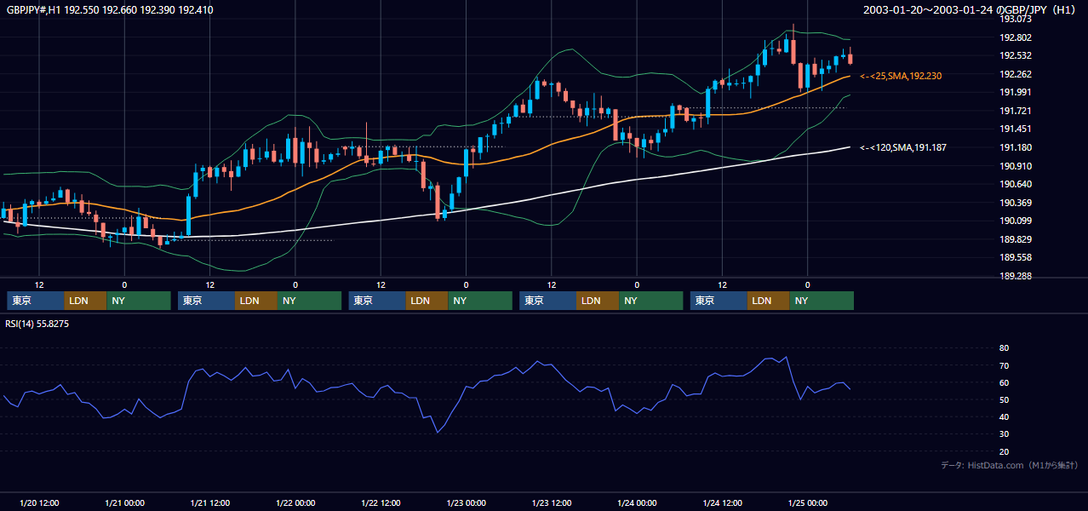1088x511 pixels.
Task: Click the RSI axis level 20
Action: [1004, 451]
